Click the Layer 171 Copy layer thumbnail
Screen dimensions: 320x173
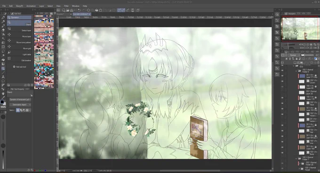click(302, 76)
